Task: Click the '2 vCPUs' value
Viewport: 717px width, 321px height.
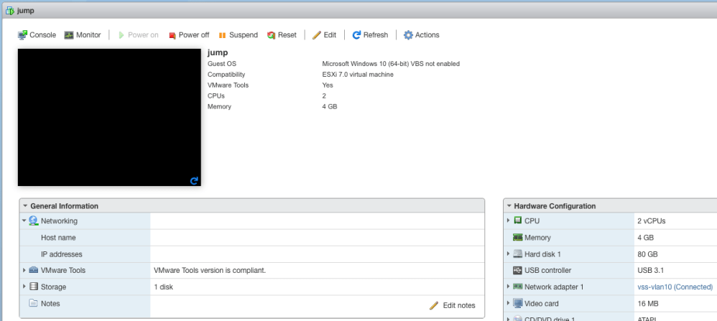Action: [x=652, y=221]
